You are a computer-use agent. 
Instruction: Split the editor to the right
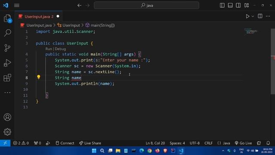pyautogui.click(x=260, y=16)
